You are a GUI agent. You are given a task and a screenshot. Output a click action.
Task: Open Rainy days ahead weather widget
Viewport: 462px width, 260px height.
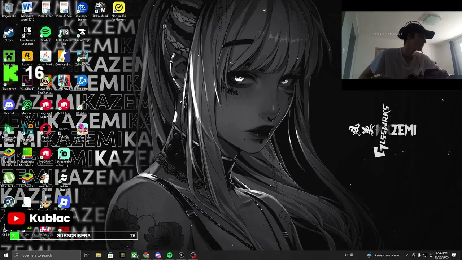coord(383,255)
